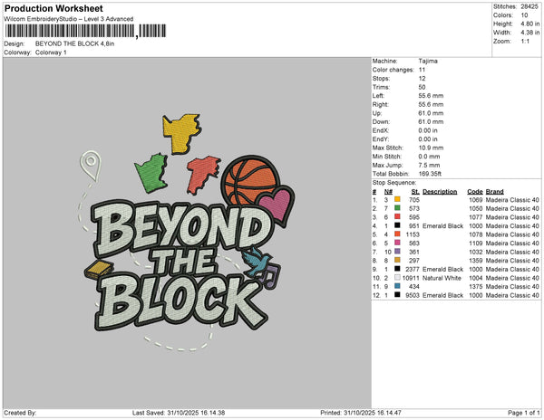Viewport: 544px width, 420px height.
Task: Click the Colorway 1 value
Action: click(x=51, y=52)
